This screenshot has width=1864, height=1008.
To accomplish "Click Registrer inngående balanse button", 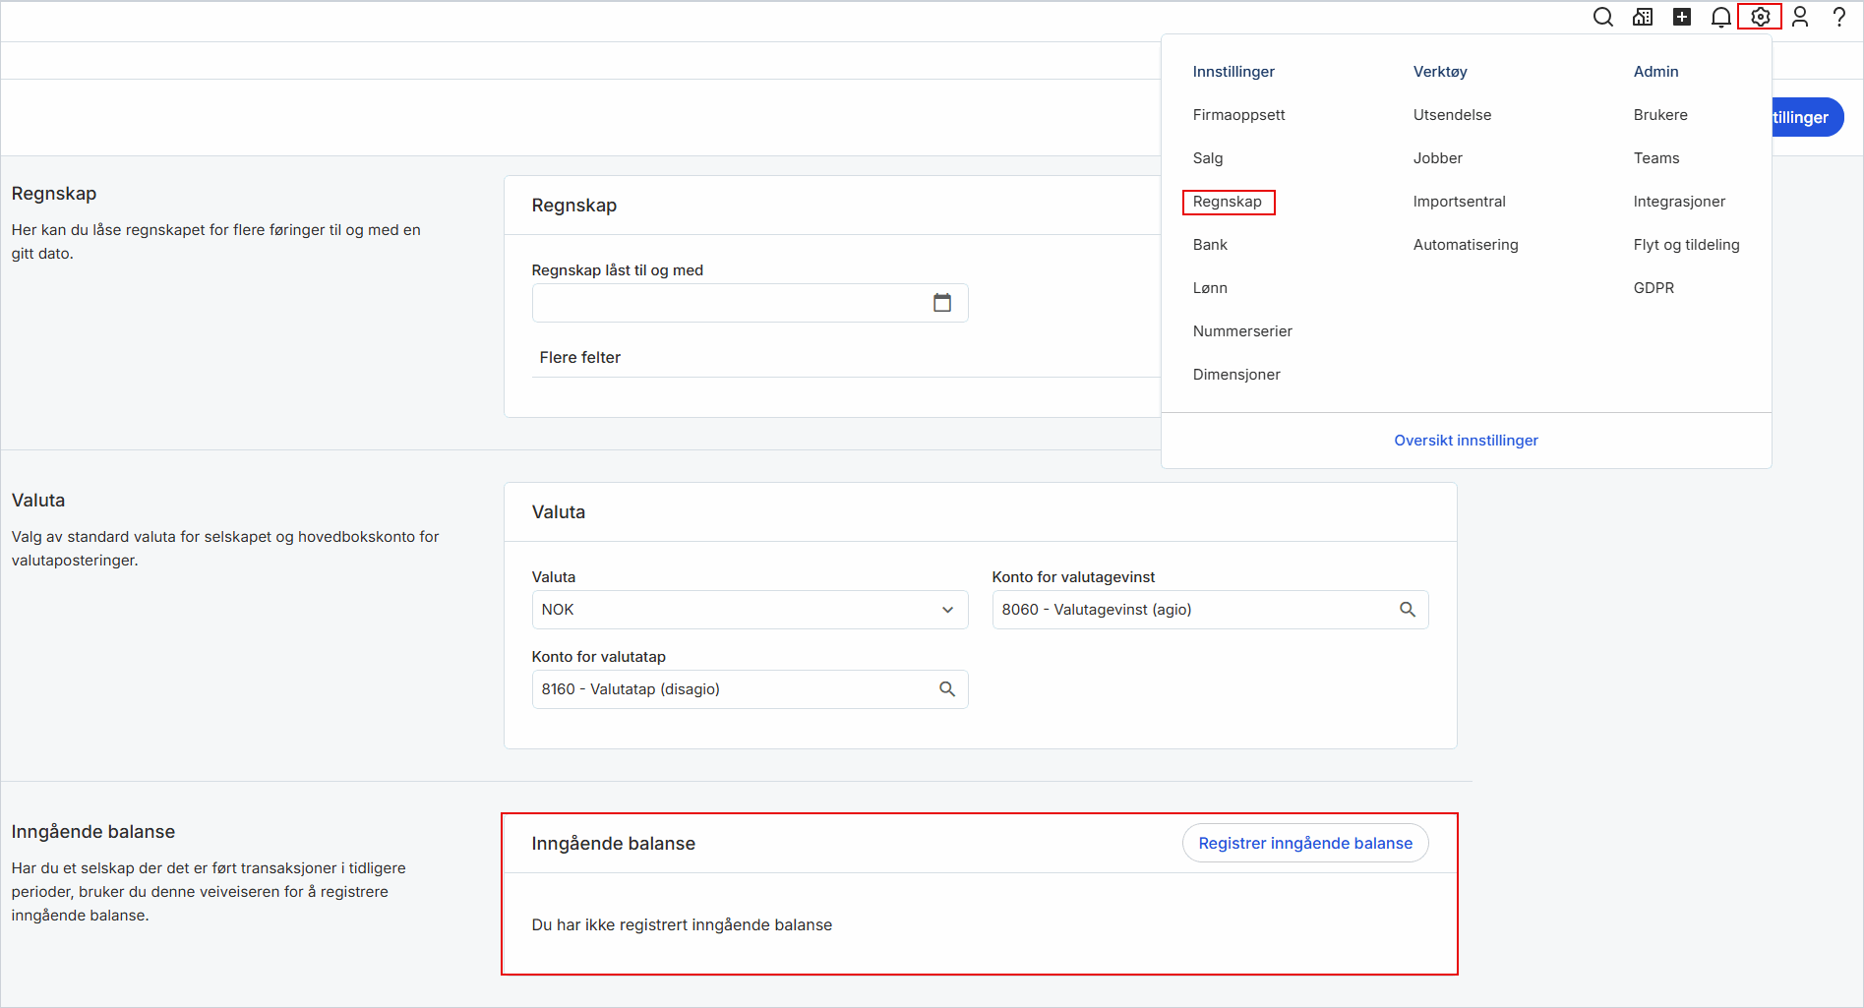I will (x=1304, y=843).
